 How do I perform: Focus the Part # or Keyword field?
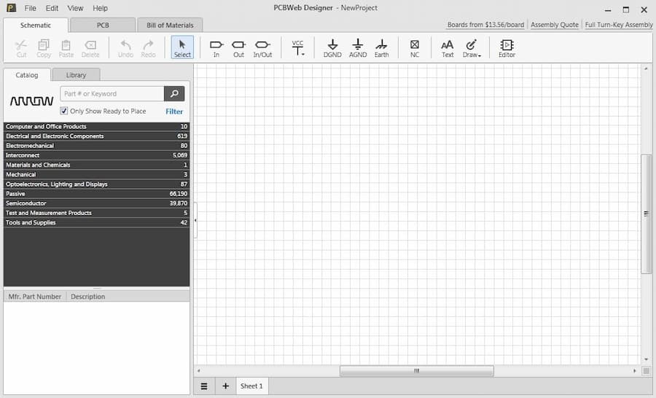tap(112, 94)
